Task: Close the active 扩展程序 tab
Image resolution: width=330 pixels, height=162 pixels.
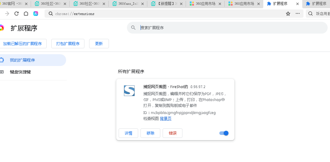Action: [x=297, y=4]
